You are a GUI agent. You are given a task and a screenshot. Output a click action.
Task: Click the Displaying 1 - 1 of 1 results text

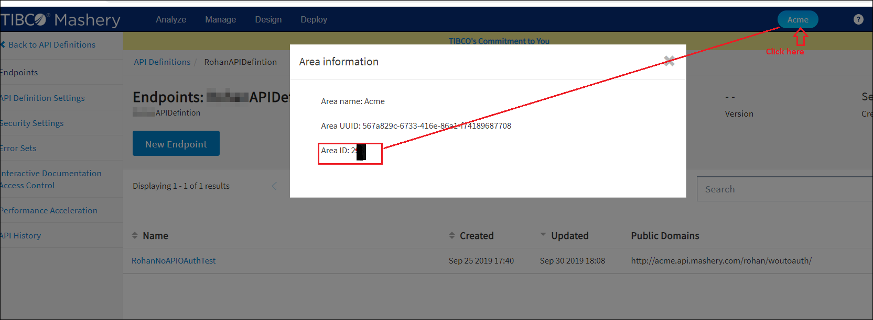[x=181, y=186]
